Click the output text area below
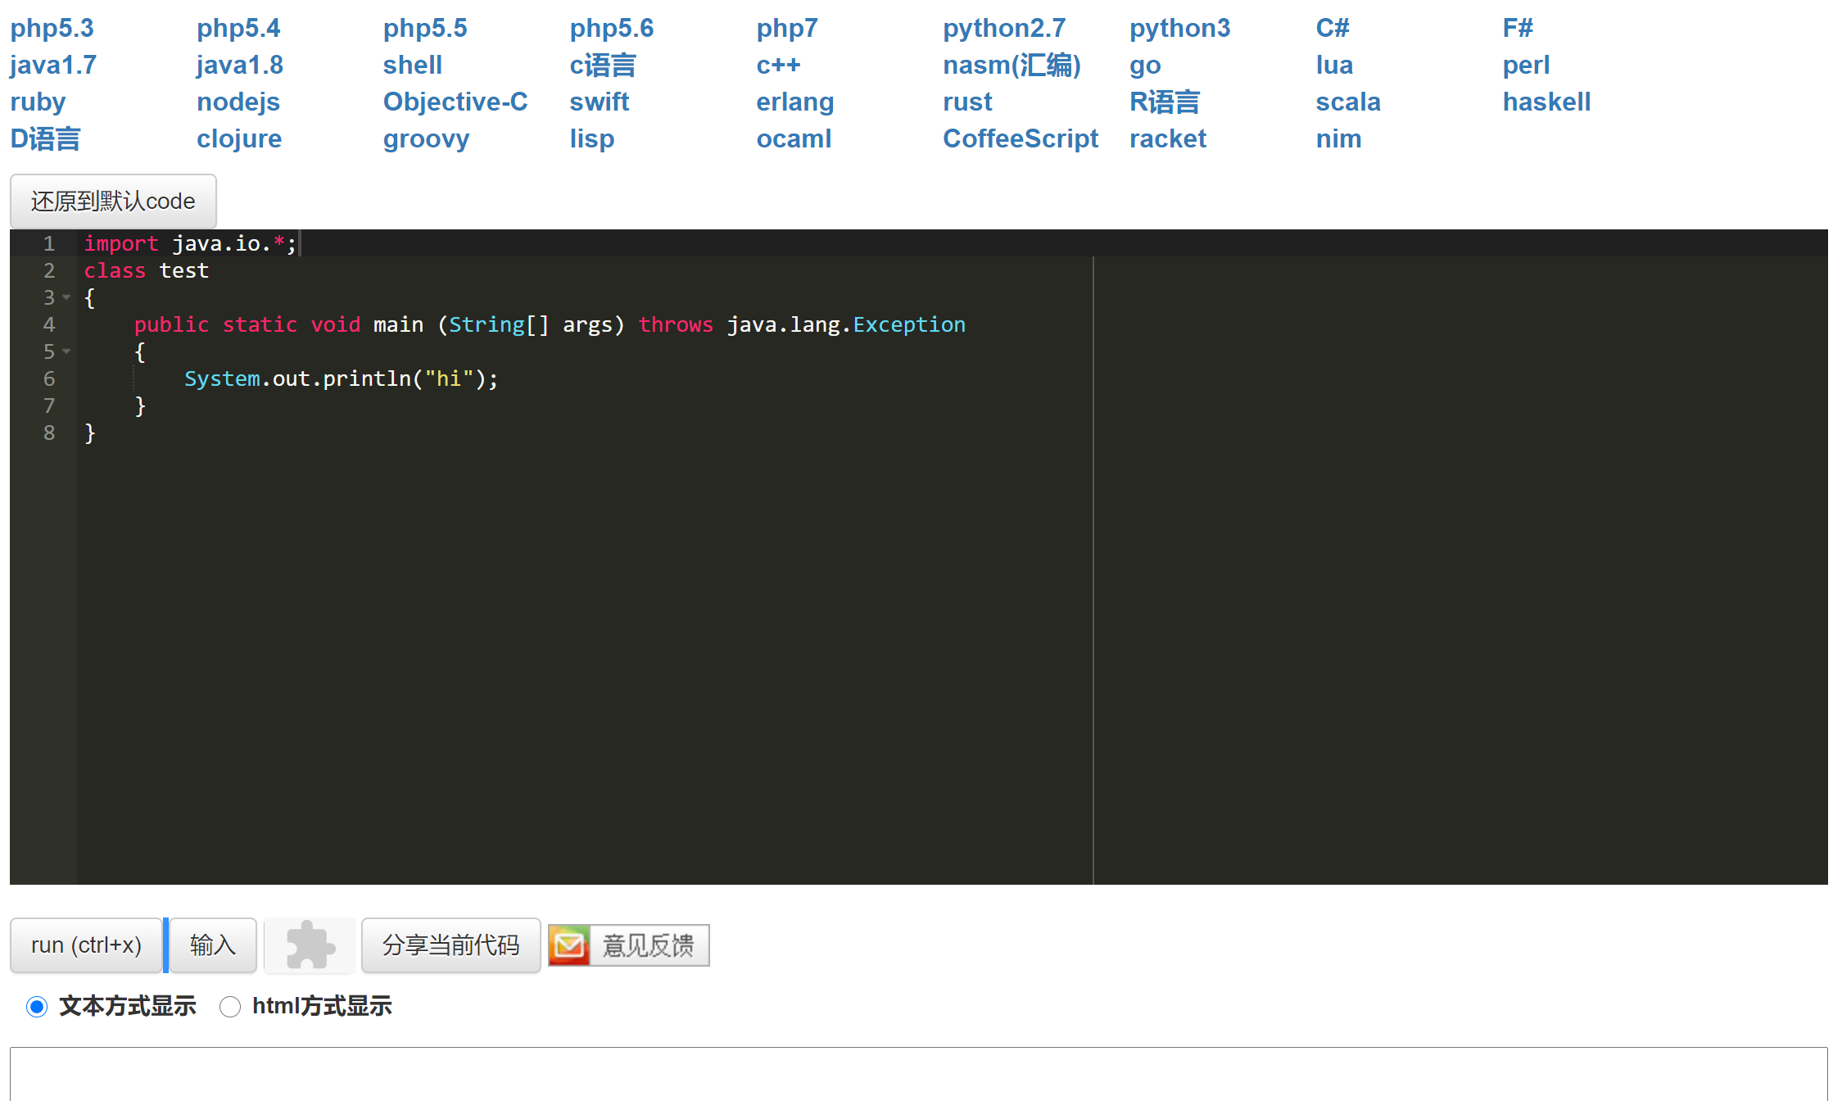This screenshot has width=1842, height=1101. pyautogui.click(x=917, y=1075)
